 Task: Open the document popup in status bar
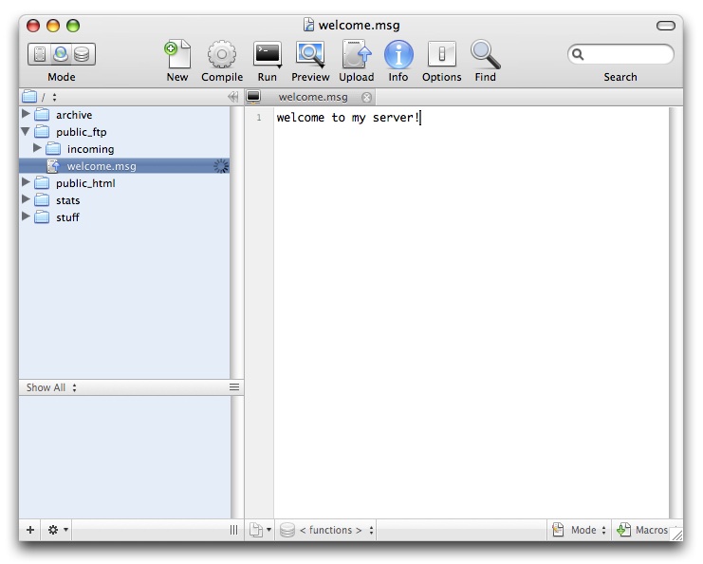[261, 530]
